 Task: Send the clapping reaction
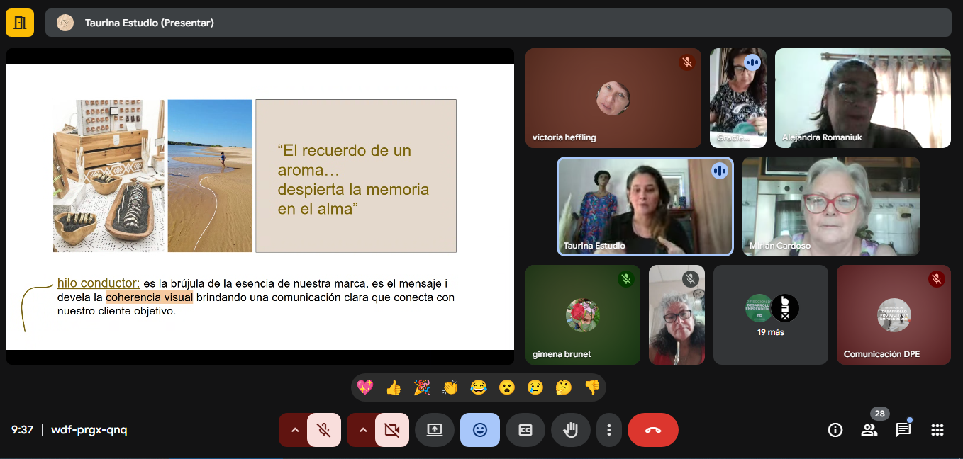click(x=450, y=387)
